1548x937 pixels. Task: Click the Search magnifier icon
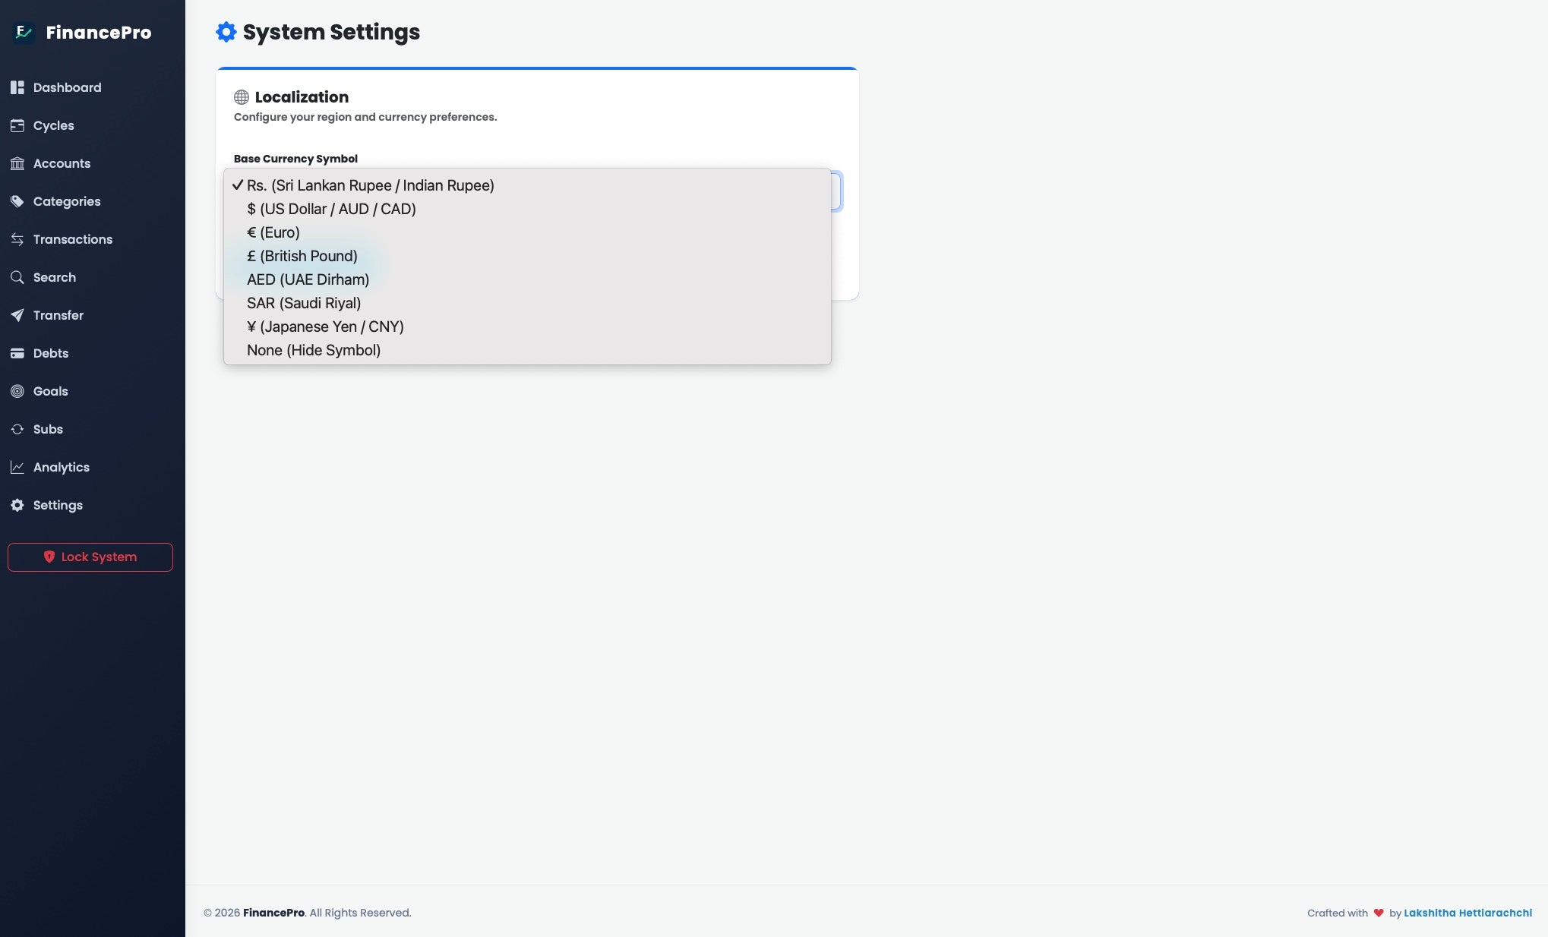[x=17, y=277]
